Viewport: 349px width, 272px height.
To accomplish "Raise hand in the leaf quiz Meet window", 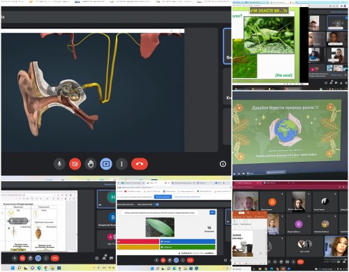I will coord(170,260).
